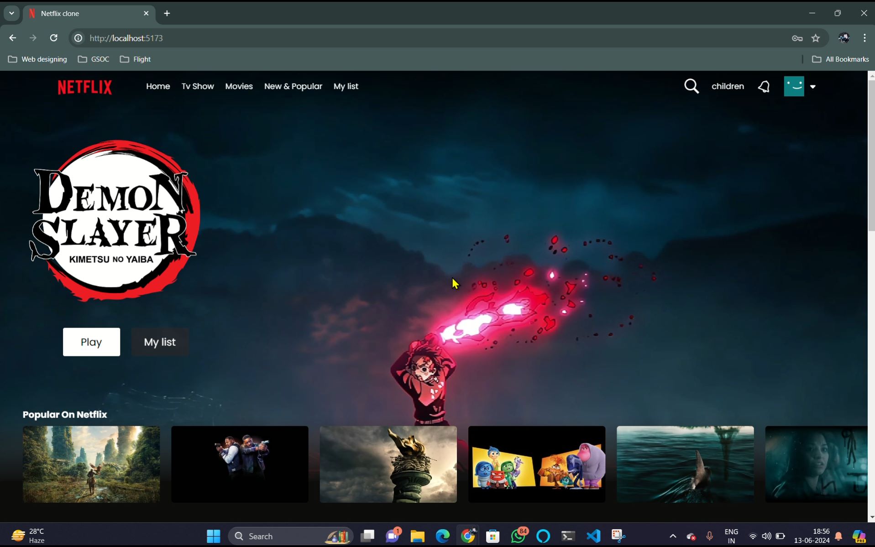This screenshot has height=547, width=875.
Task: Open the New & Popular section
Action: (293, 86)
